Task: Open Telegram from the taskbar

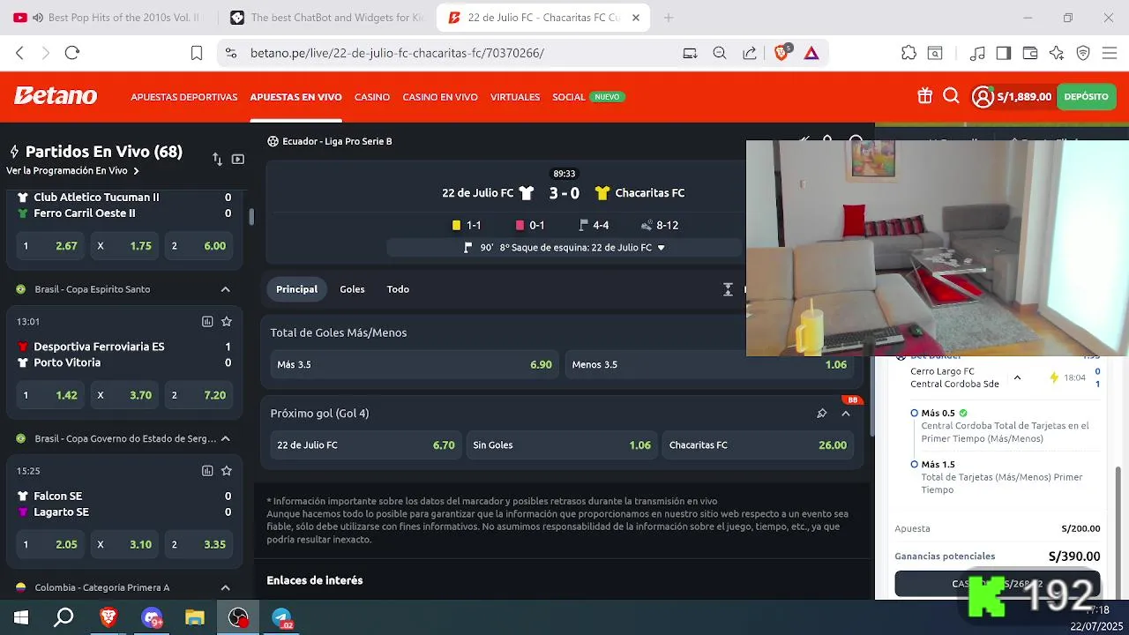Action: (281, 618)
